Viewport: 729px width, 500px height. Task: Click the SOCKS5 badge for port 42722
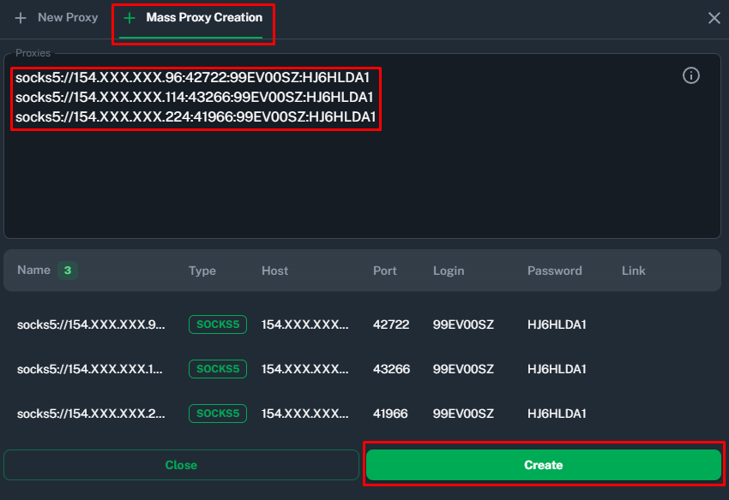tap(217, 324)
